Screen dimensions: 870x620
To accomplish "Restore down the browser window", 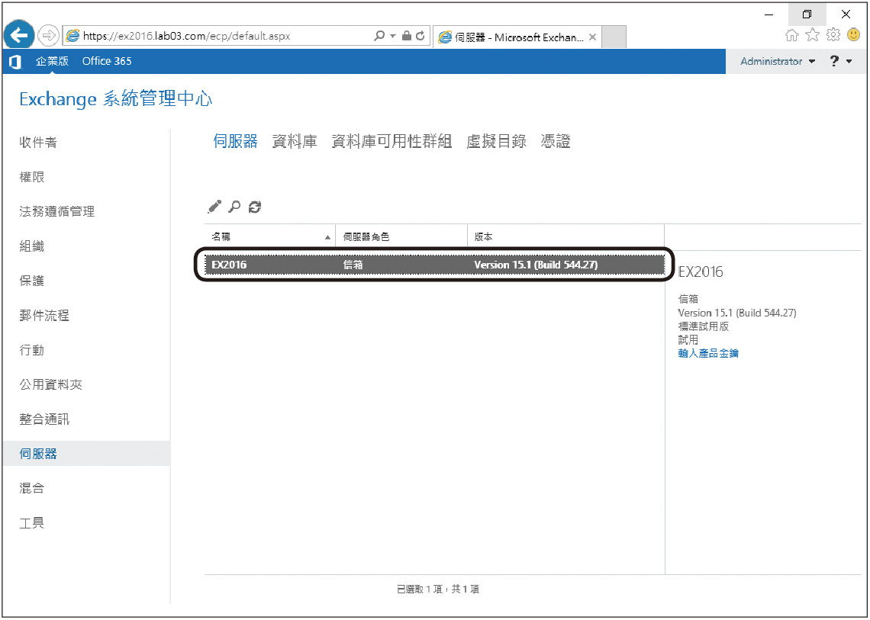I will (x=807, y=14).
